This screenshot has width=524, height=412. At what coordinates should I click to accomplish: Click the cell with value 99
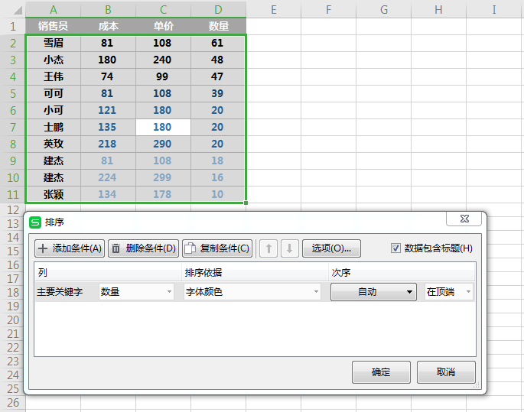[163, 76]
